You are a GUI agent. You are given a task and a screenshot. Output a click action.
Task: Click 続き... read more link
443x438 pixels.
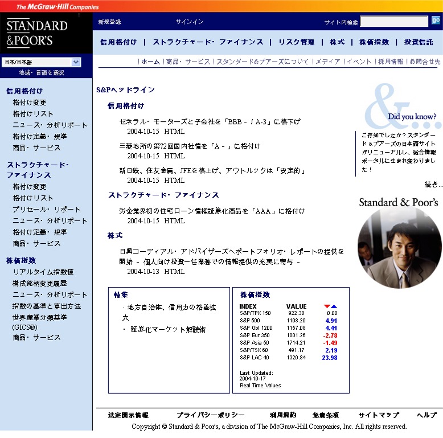[433, 184]
